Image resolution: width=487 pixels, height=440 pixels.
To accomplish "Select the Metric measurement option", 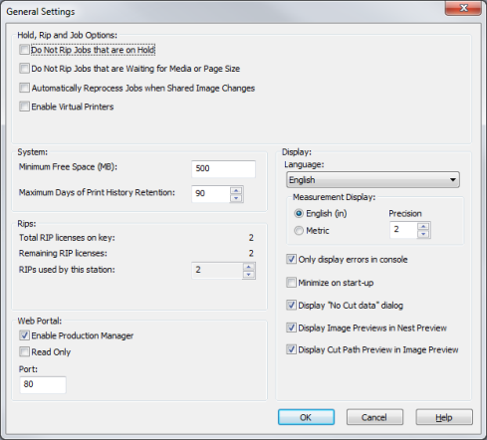I will point(299,231).
